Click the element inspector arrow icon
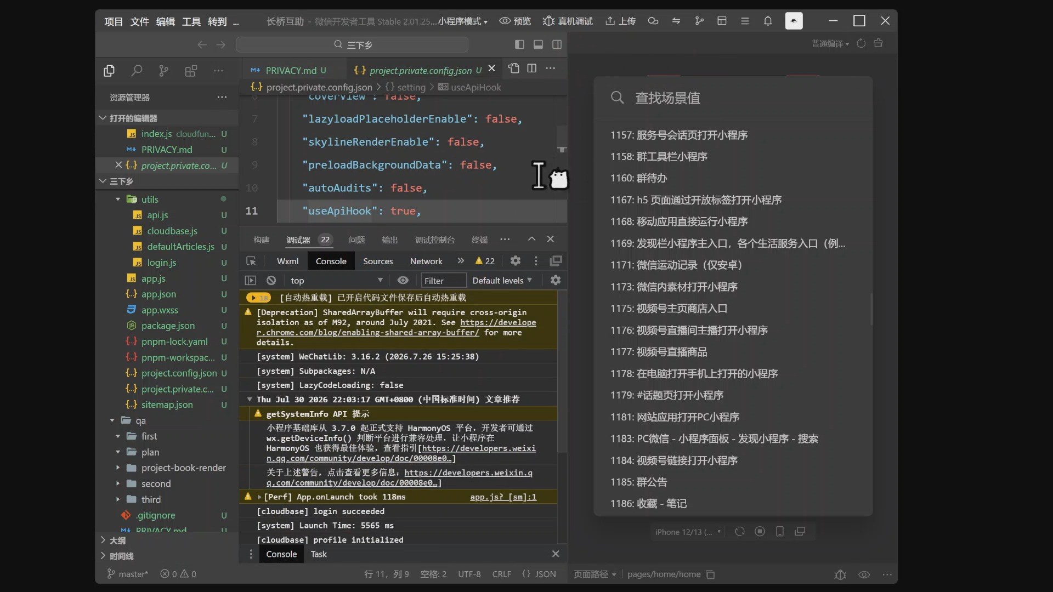Image resolution: width=1053 pixels, height=592 pixels. point(251,261)
